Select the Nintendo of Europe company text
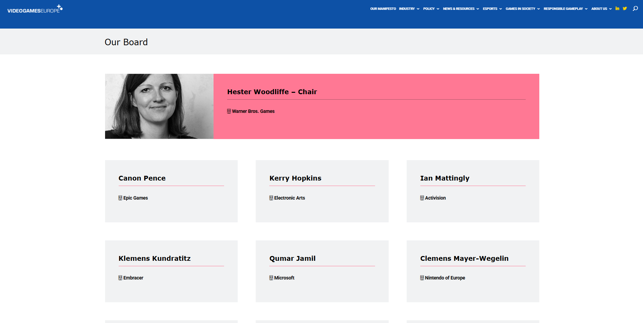 pyautogui.click(x=445, y=278)
